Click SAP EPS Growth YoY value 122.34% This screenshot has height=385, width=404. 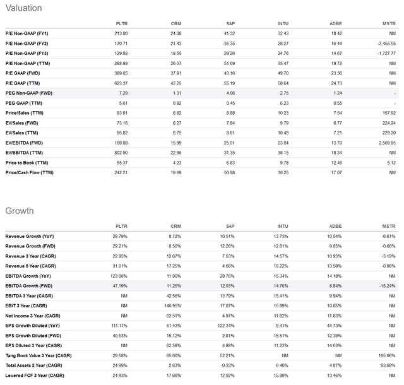tap(226, 326)
